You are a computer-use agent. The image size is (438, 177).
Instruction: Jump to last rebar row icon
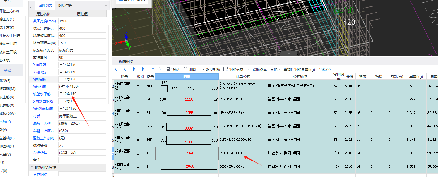pyautogui.click(x=143, y=69)
